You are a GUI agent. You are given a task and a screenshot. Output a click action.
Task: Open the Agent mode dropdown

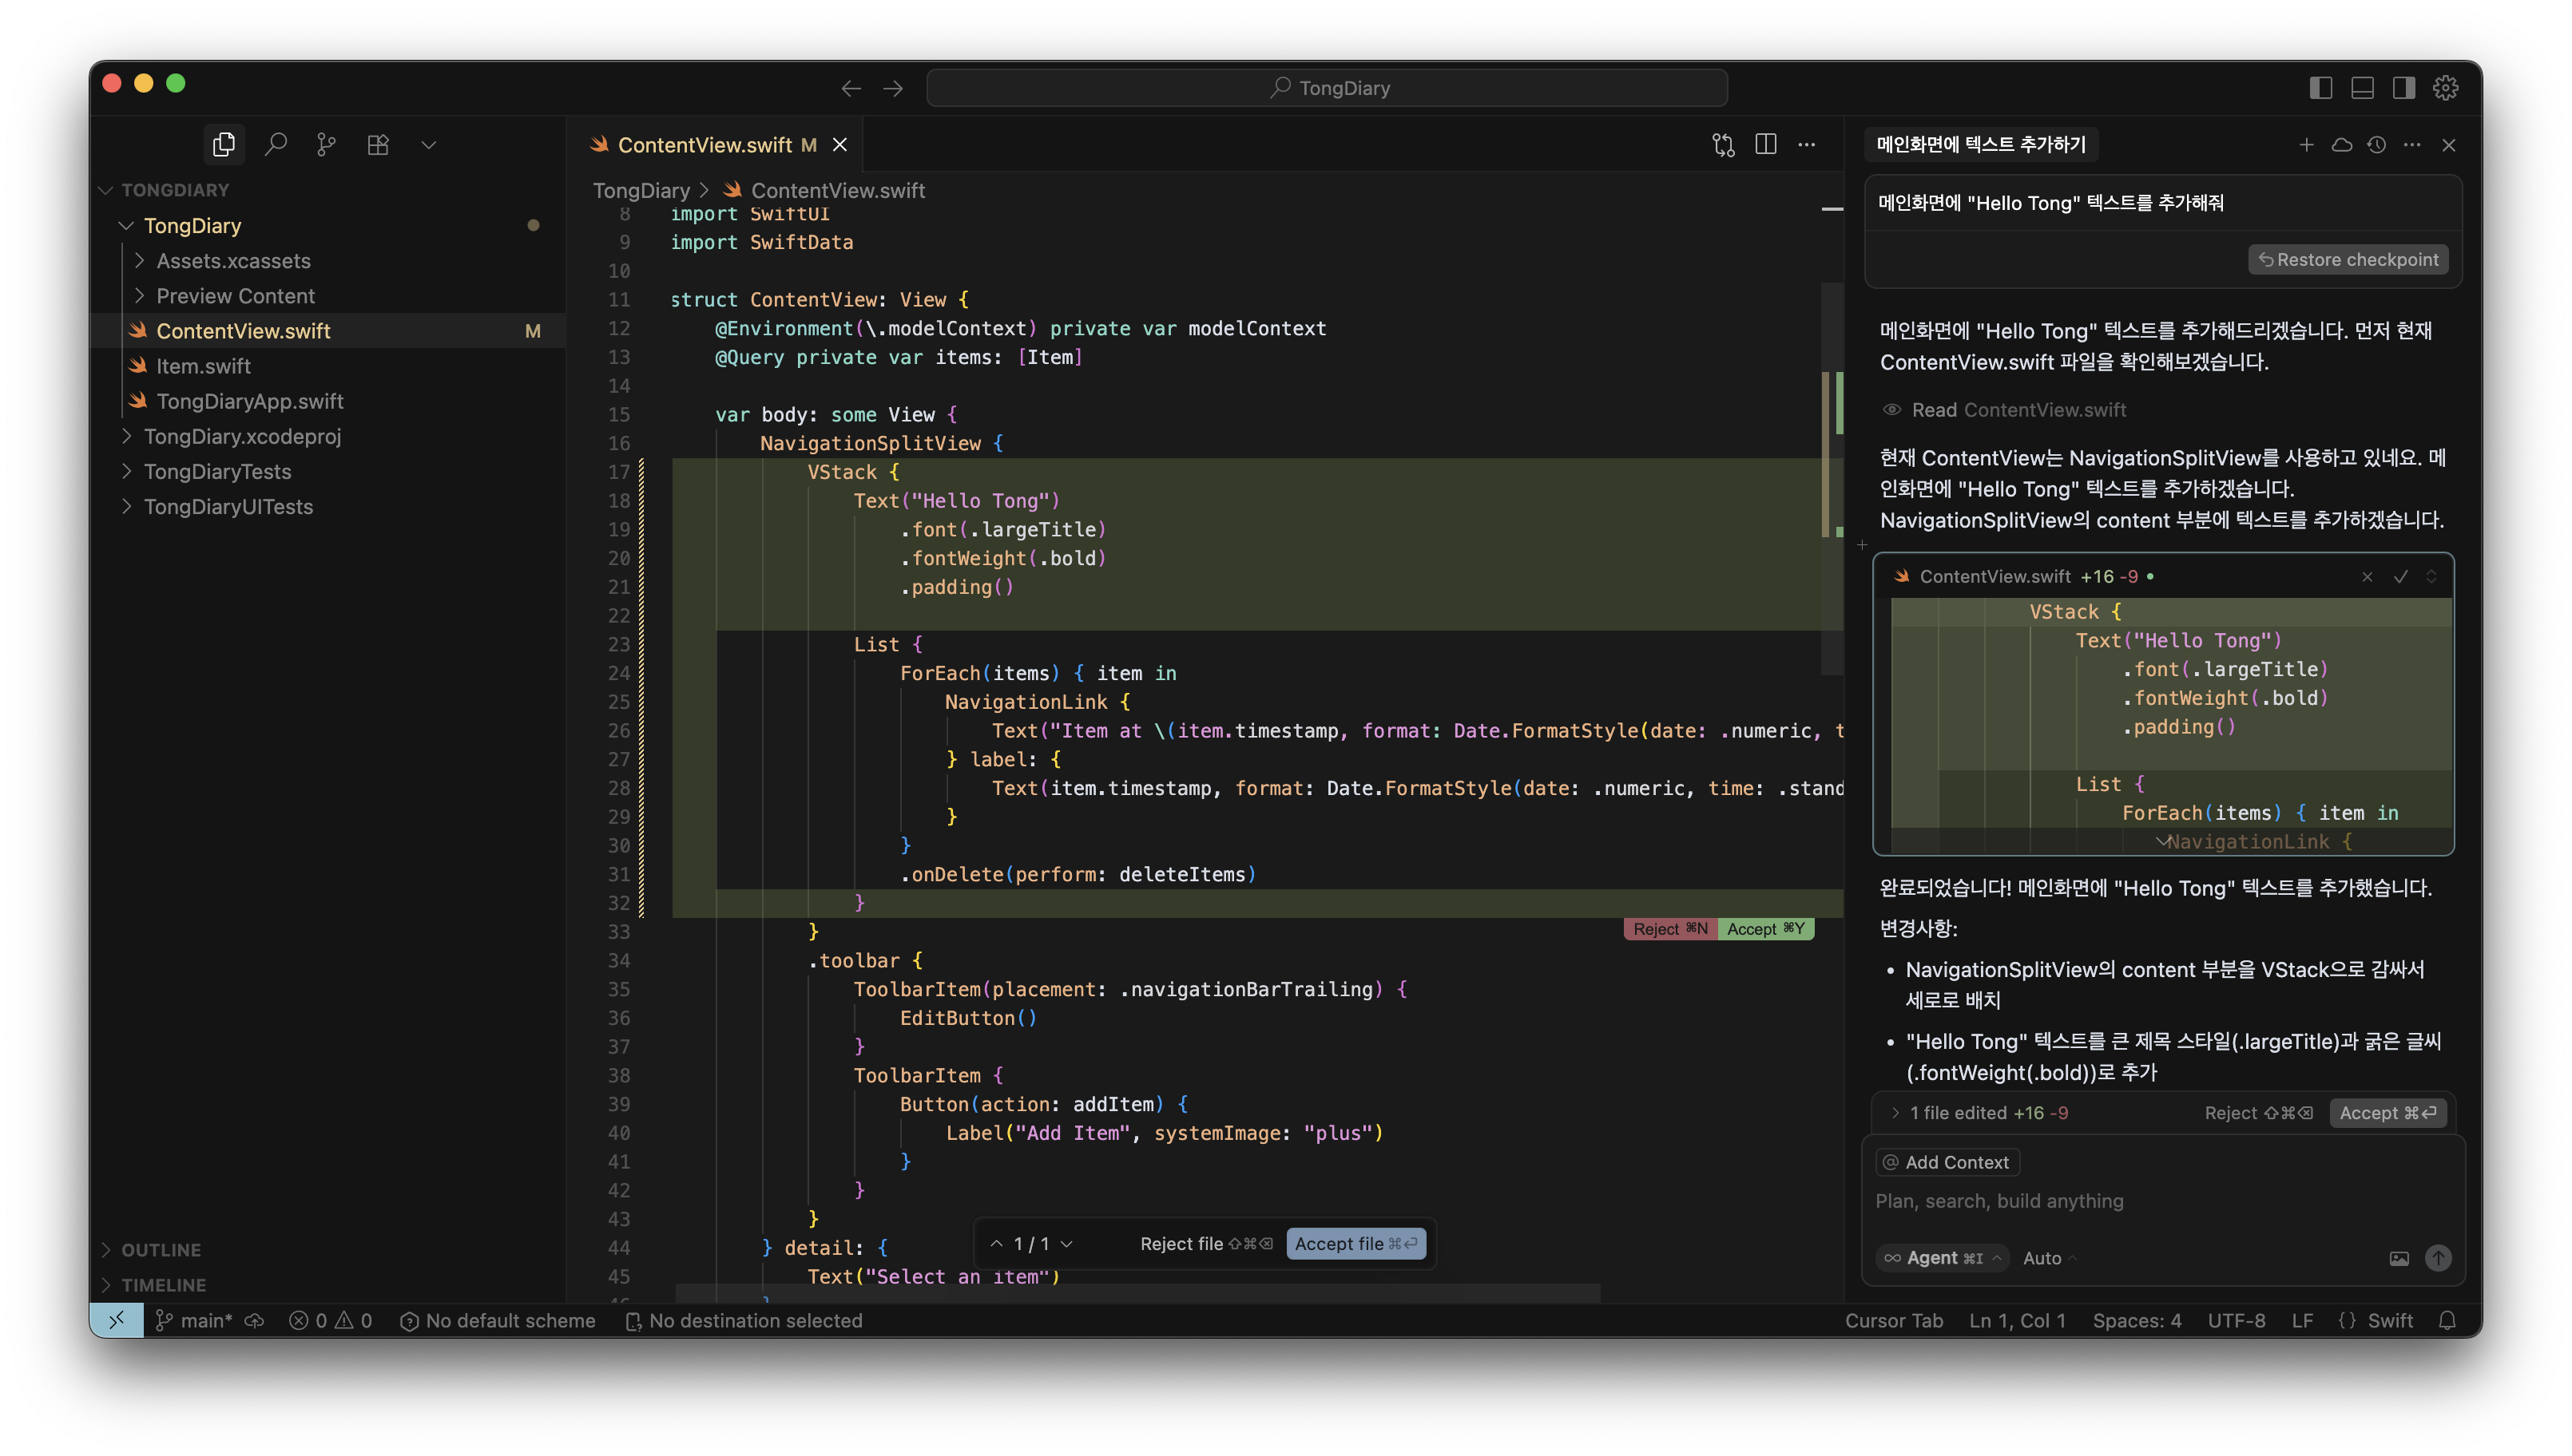click(x=1942, y=1258)
